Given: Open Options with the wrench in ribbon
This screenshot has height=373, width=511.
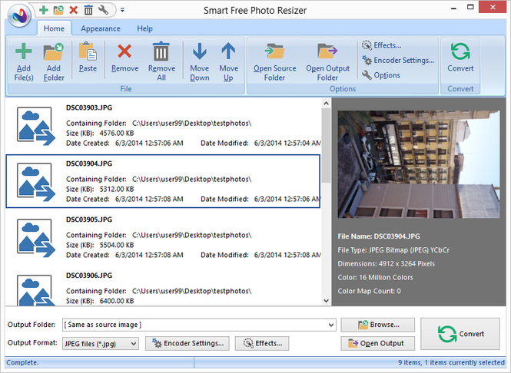Looking at the screenshot, I should pos(381,75).
